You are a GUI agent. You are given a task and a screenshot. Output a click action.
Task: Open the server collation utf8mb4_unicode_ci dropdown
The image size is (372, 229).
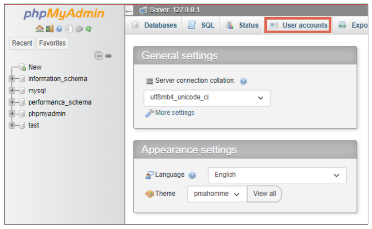tap(207, 98)
